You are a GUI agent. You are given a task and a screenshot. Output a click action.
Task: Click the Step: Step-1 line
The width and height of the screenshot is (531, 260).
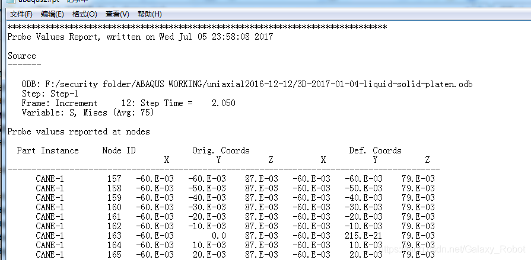click(x=50, y=94)
